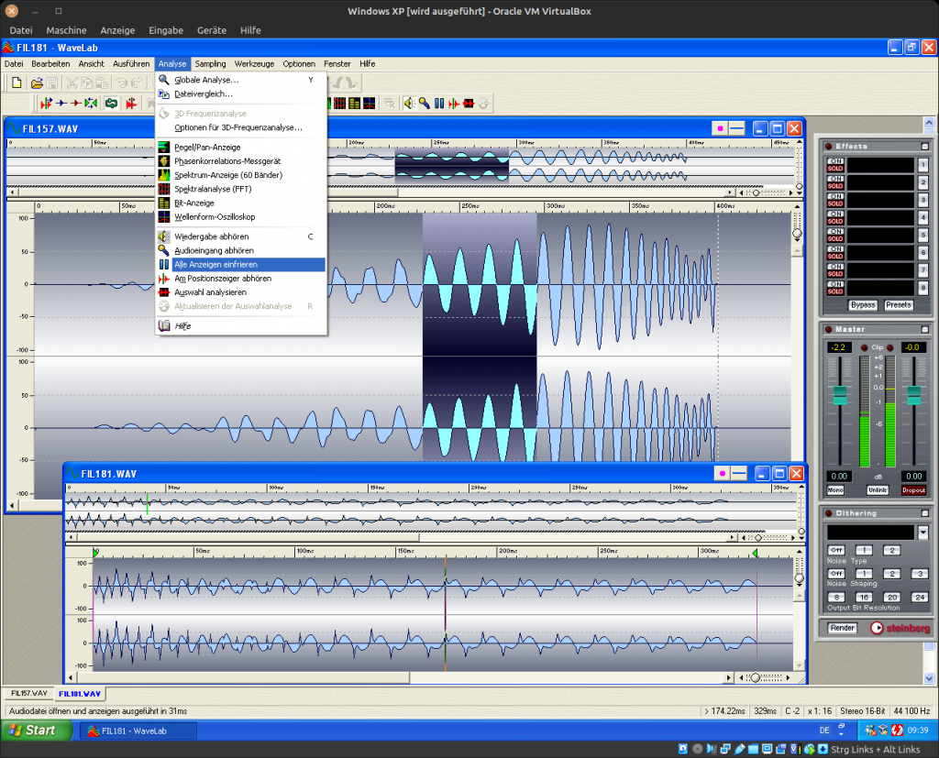This screenshot has width=939, height=758.
Task: Click the Open folder toolbar icon
Action: (37, 83)
